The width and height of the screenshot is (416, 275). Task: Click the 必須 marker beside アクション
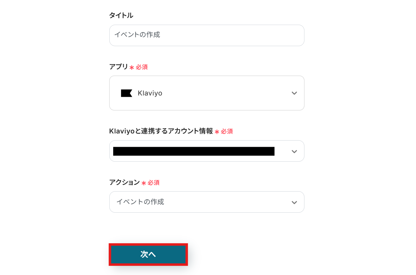point(154,183)
